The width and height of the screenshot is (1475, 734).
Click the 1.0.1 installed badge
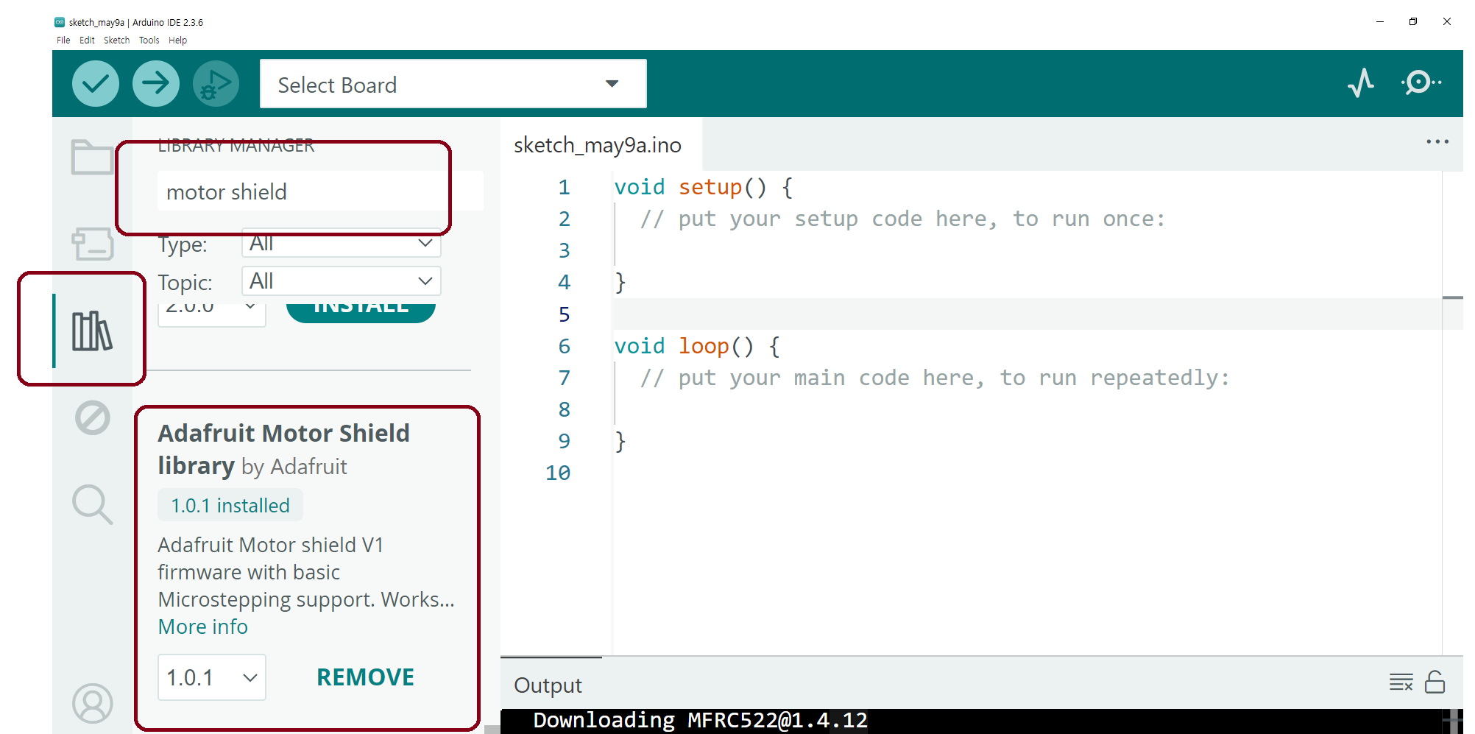click(x=230, y=506)
